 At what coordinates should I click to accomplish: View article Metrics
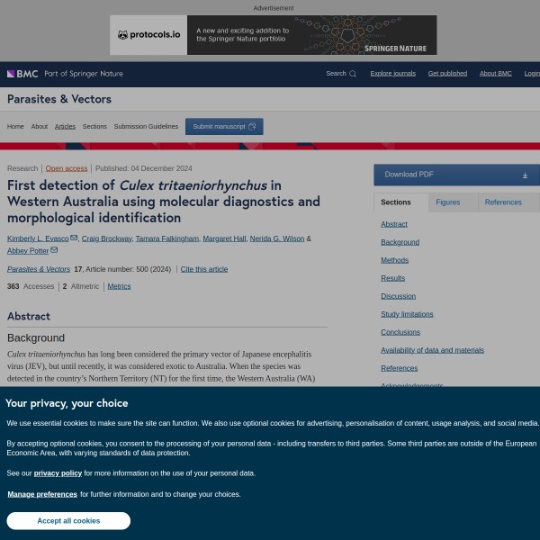[x=119, y=286]
